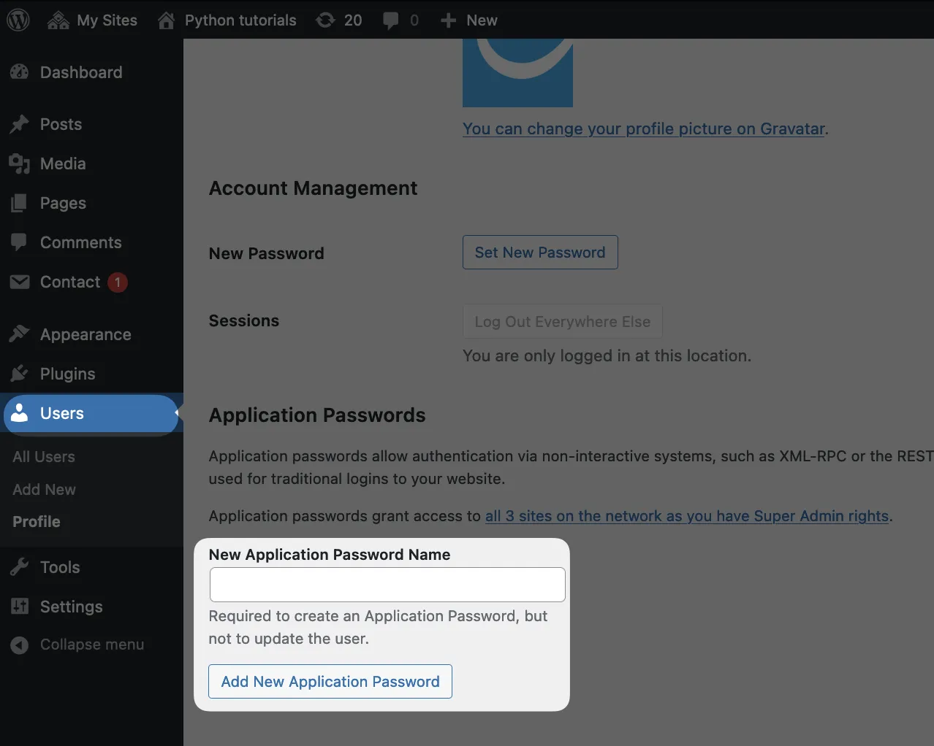Open the comments bubble icon in admin bar
This screenshot has width=934, height=746.
pos(391,21)
